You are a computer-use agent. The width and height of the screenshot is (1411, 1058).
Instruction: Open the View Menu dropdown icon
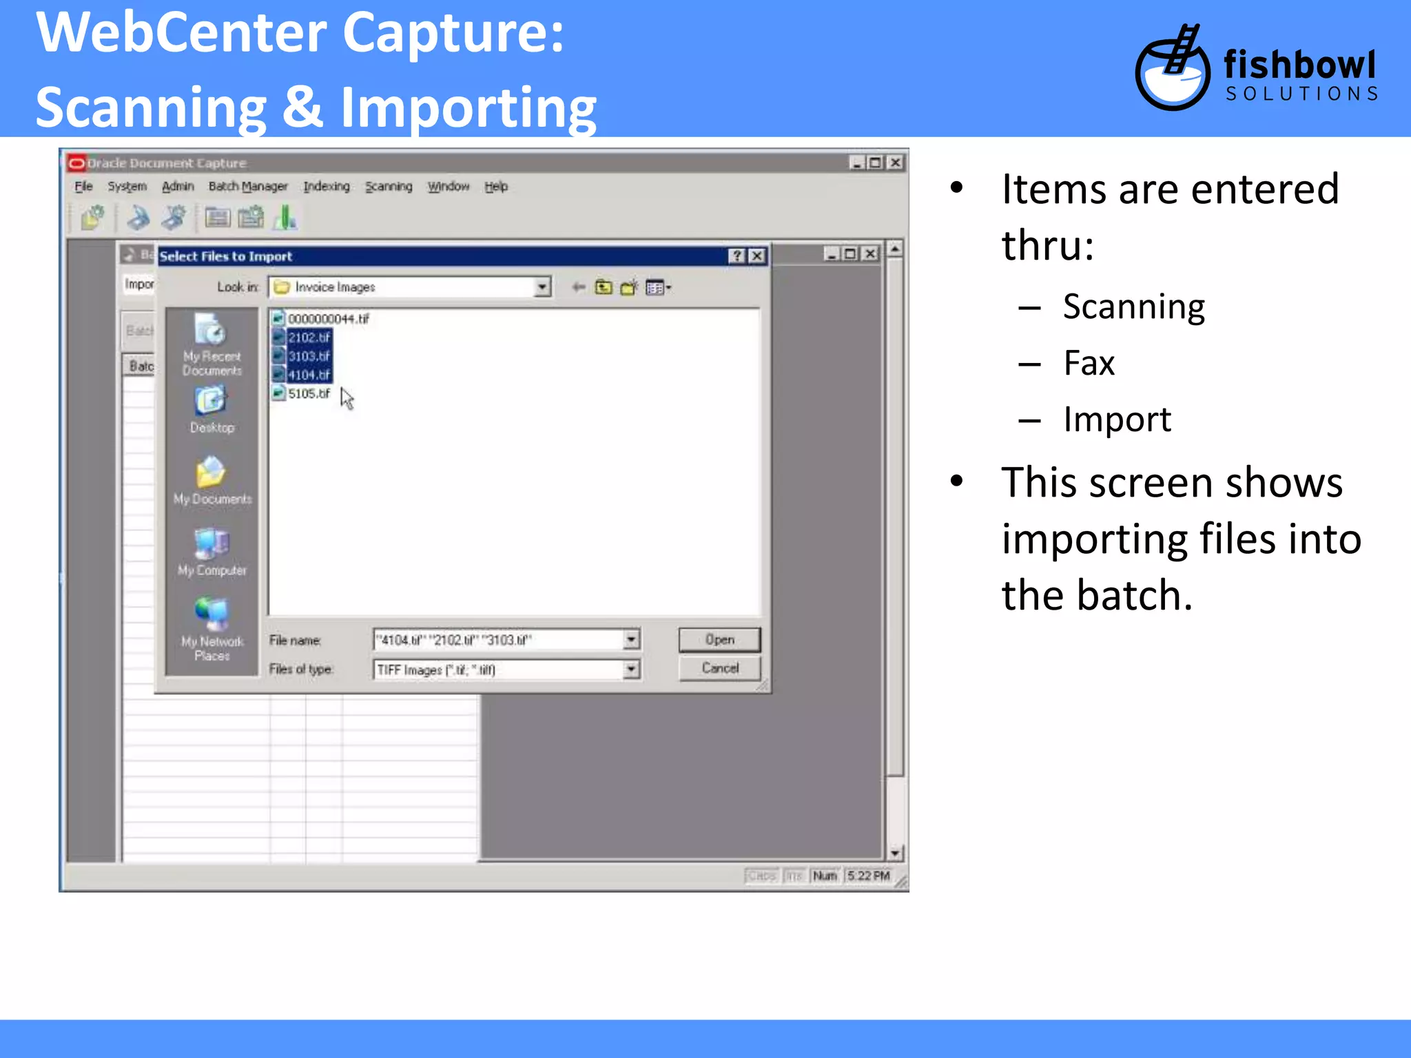pos(658,287)
